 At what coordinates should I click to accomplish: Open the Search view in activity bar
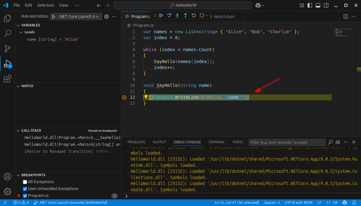point(7,34)
